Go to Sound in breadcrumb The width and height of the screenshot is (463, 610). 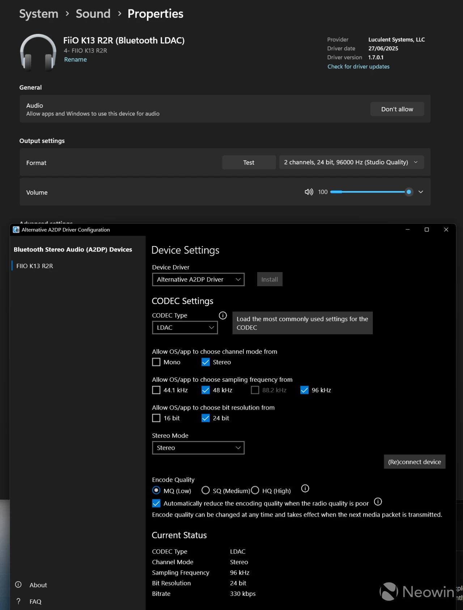click(x=93, y=14)
